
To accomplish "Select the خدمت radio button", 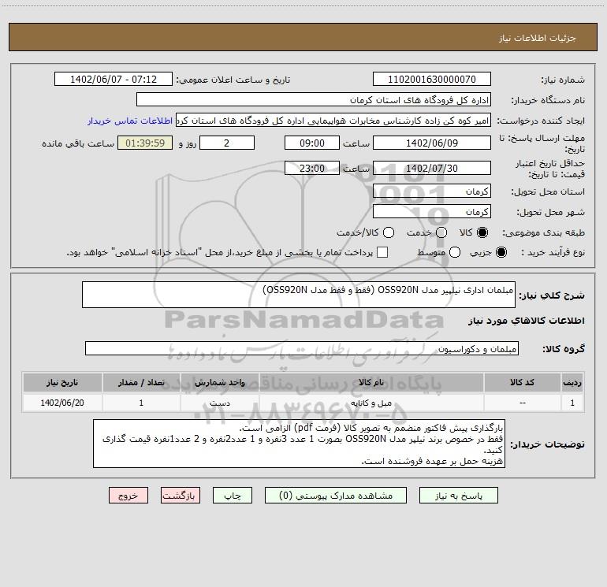I will (441, 232).
